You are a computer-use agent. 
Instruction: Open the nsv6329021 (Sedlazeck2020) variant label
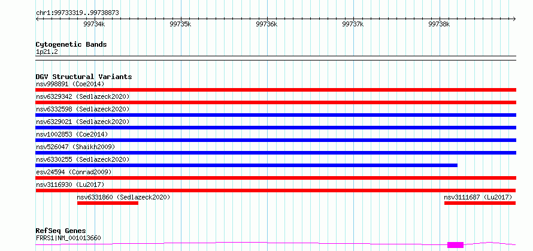tap(83, 122)
